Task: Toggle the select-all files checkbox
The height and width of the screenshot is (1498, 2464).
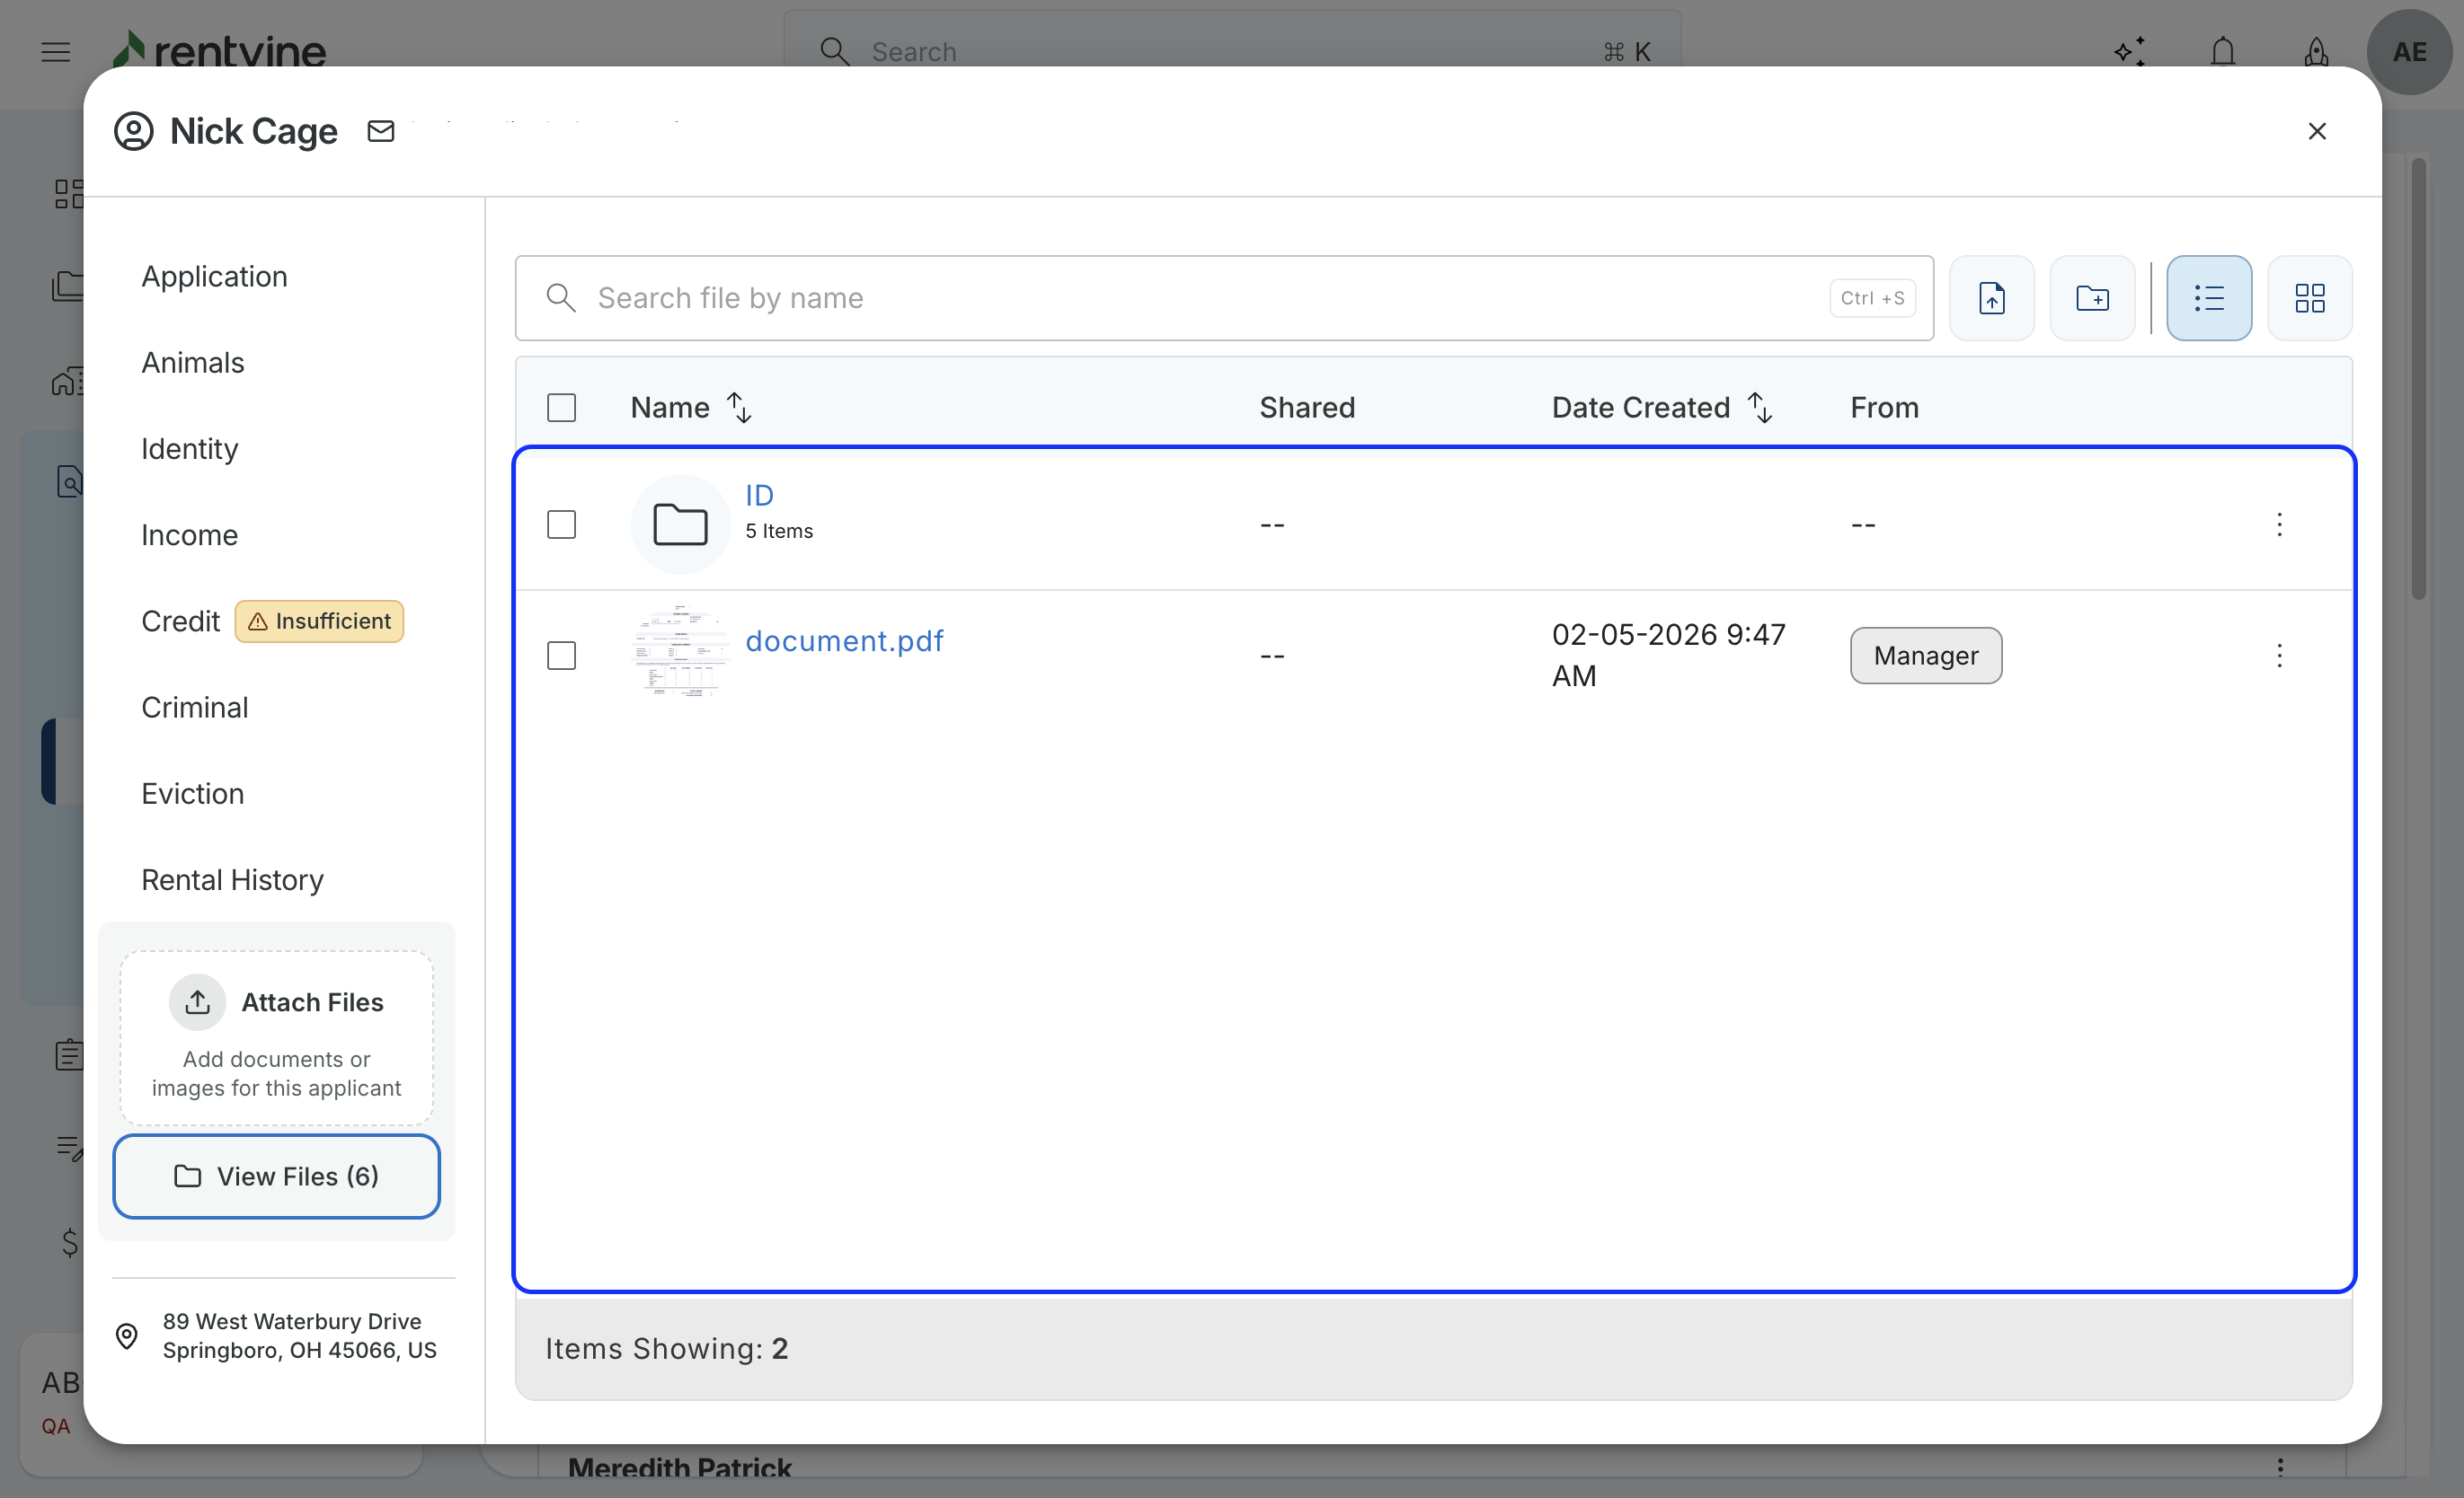Action: coord(561,408)
